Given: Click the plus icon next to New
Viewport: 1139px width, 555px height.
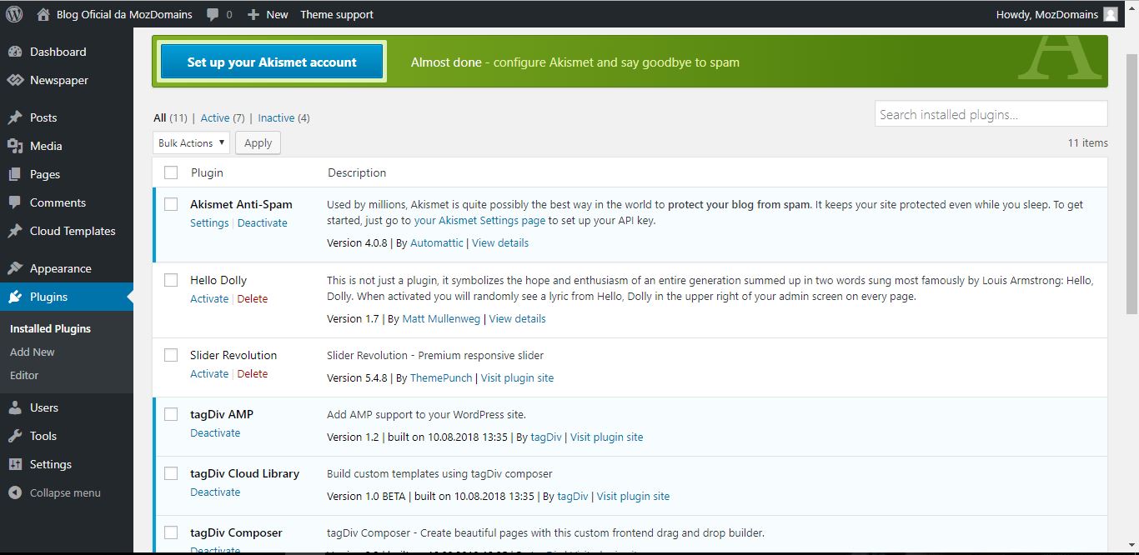Looking at the screenshot, I should (x=253, y=14).
